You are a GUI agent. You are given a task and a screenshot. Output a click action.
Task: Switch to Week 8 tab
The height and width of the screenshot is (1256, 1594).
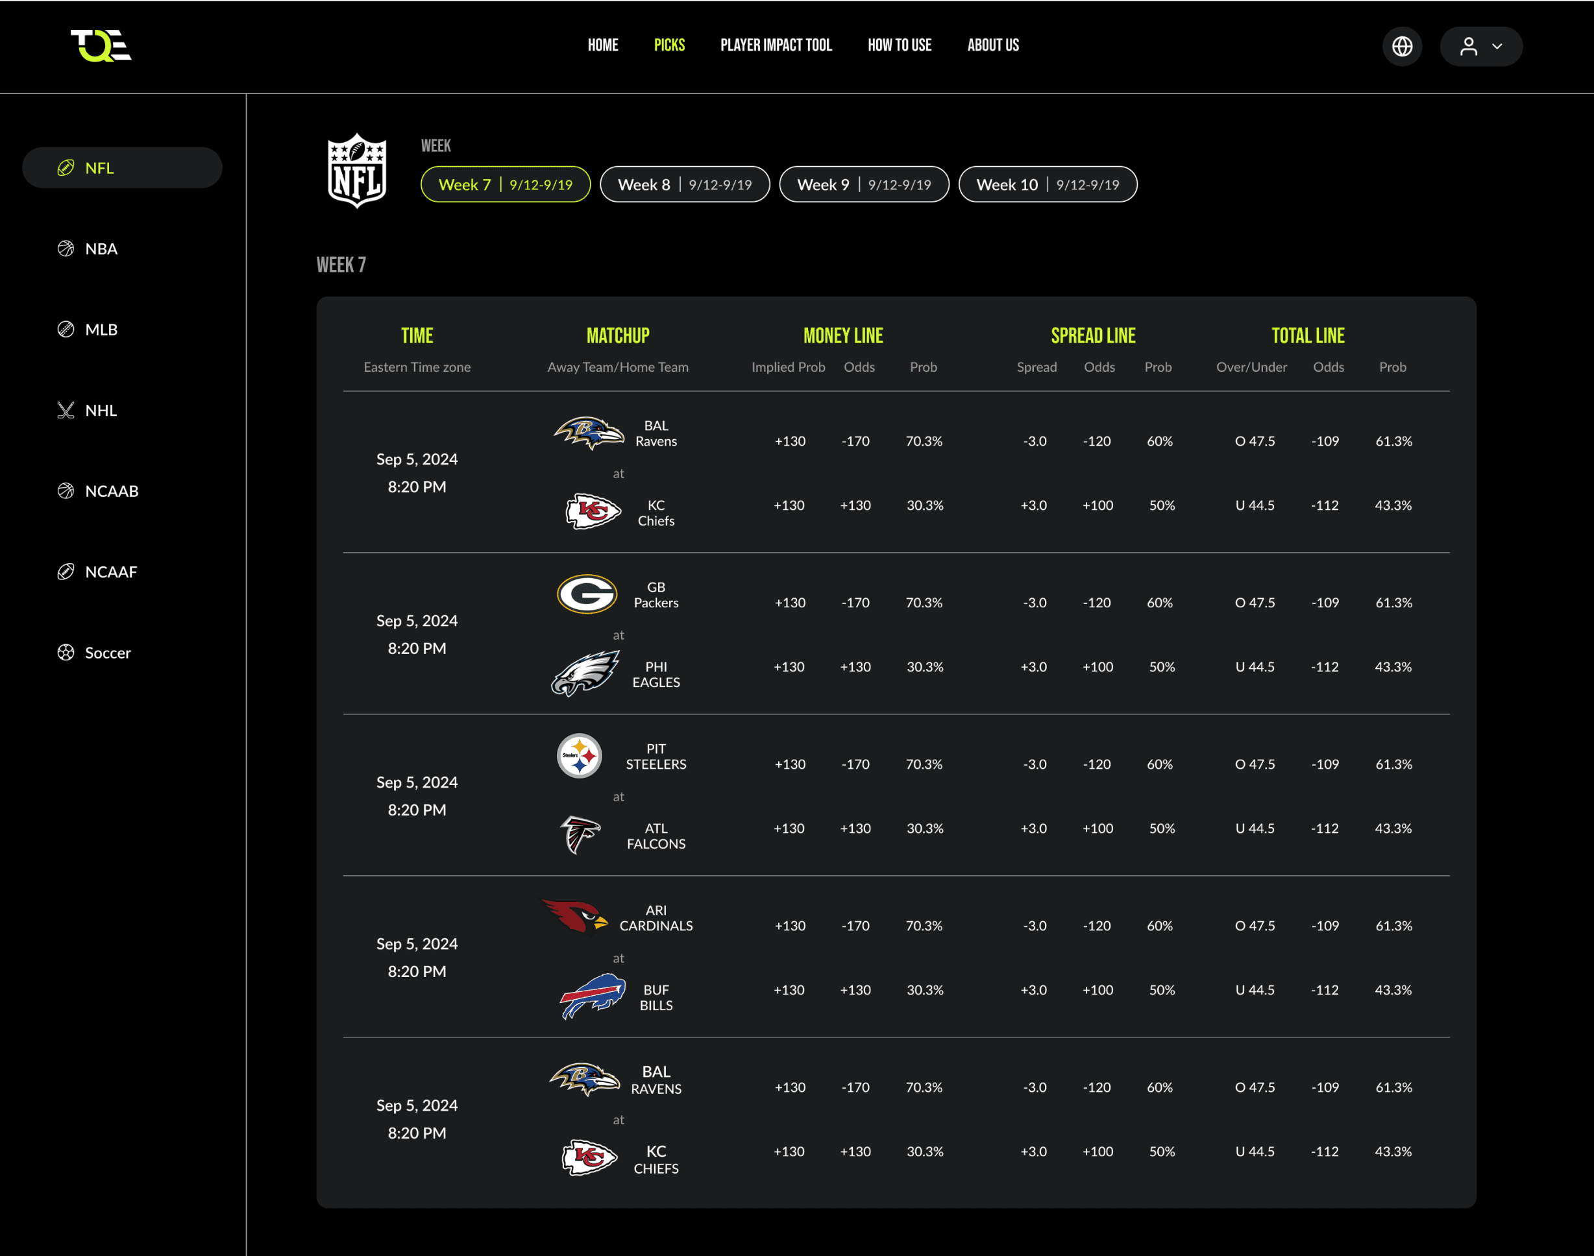tap(684, 185)
